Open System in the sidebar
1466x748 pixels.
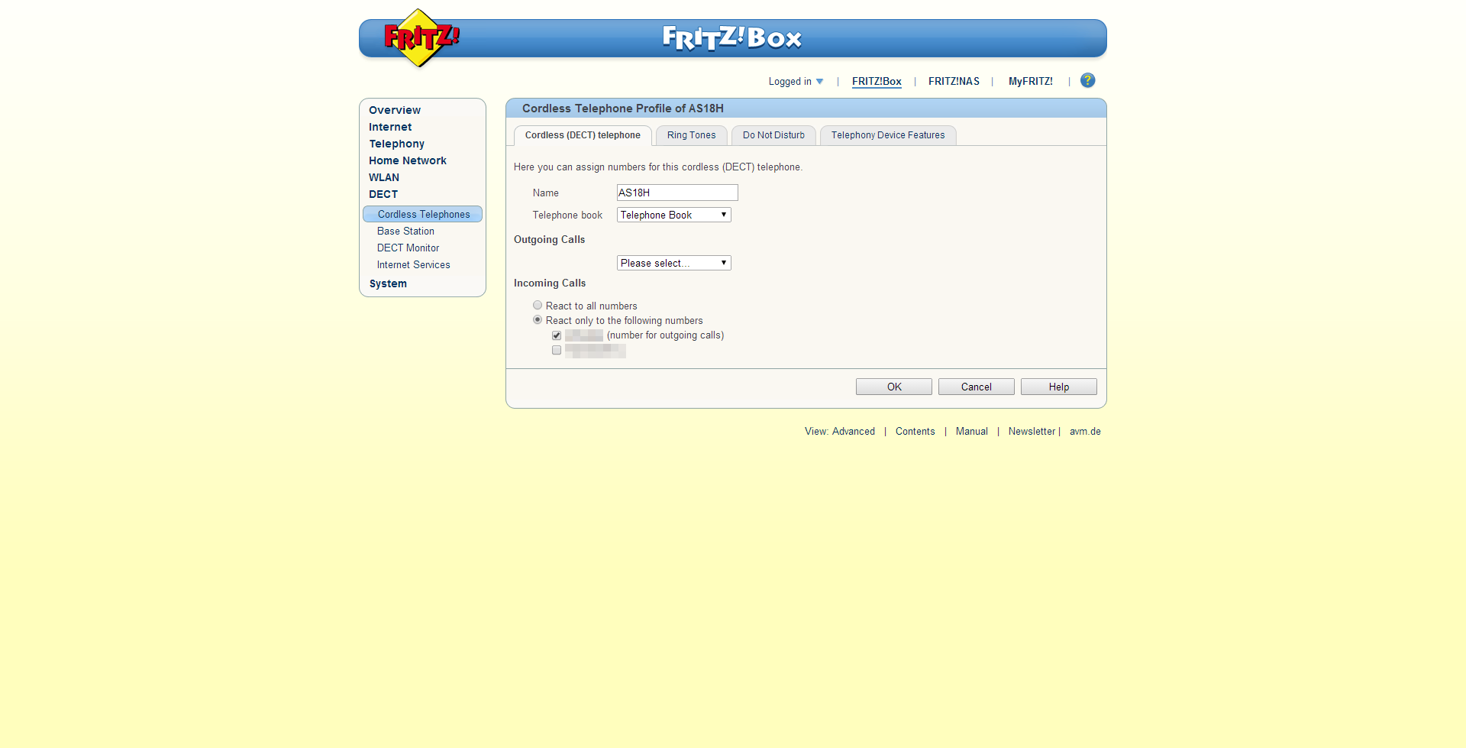388,283
